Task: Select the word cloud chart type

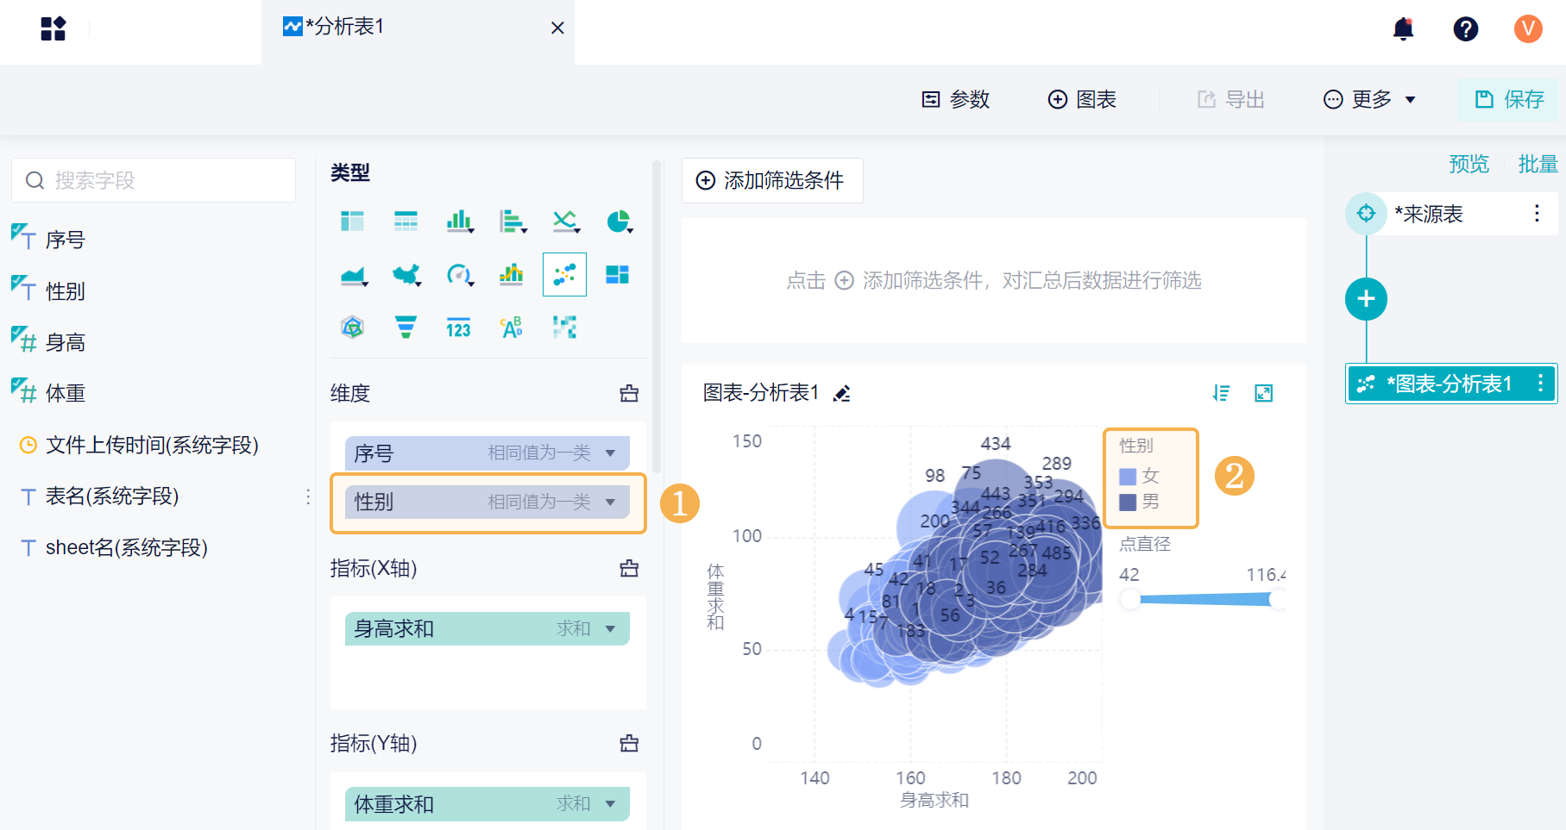Action: click(512, 328)
